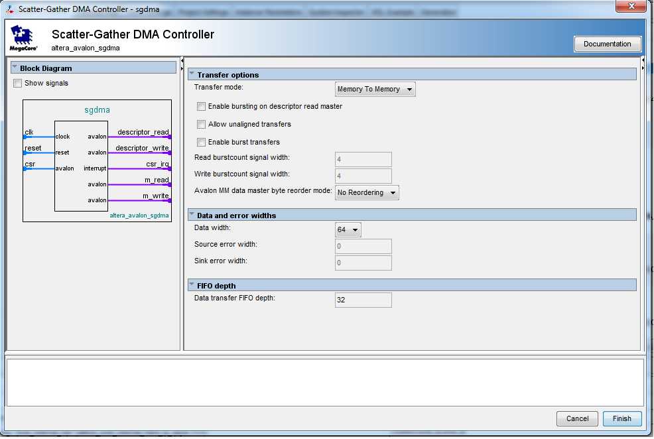654x439 pixels.
Task: Click the left panel splitter collapse arrows
Action: 182,64
